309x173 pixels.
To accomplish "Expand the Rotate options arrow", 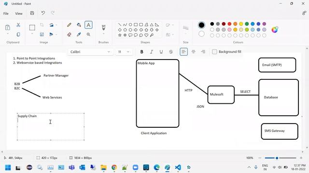I will [56, 25].
